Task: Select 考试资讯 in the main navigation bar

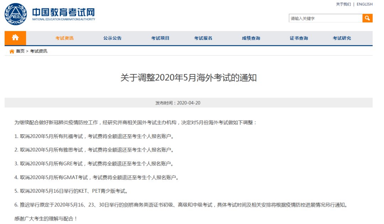Action: (x=64, y=38)
